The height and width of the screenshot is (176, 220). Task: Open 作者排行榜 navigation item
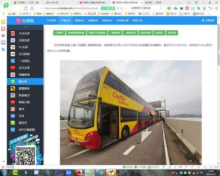(122, 20)
